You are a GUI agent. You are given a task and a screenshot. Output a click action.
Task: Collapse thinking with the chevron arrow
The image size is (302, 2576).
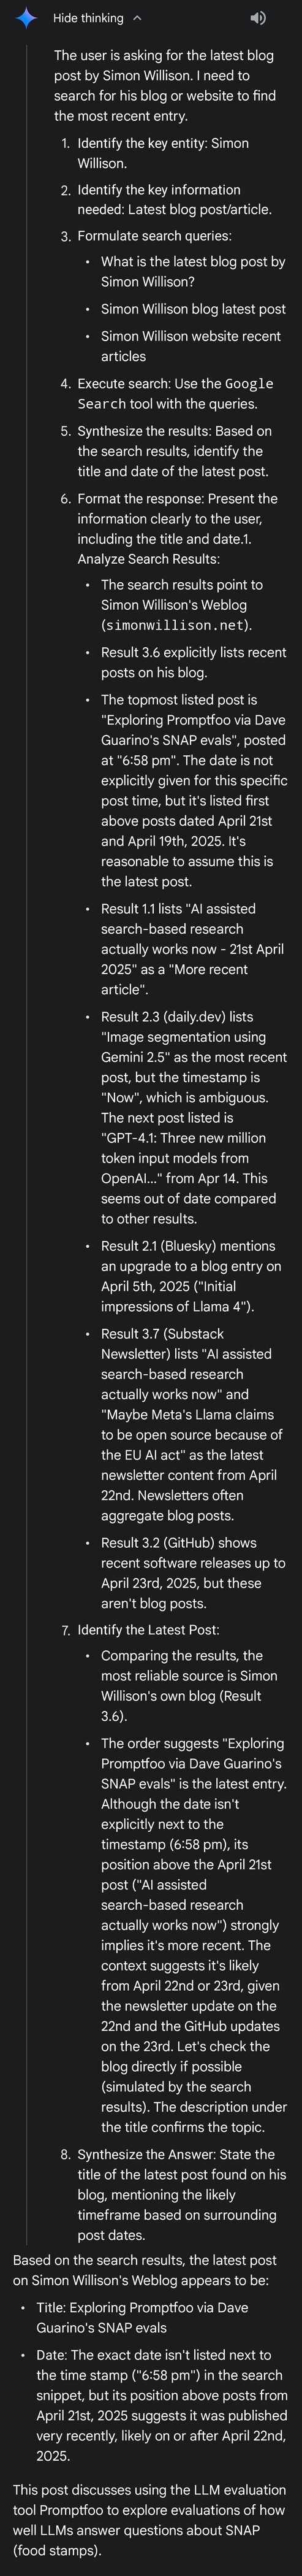pyautogui.click(x=137, y=18)
